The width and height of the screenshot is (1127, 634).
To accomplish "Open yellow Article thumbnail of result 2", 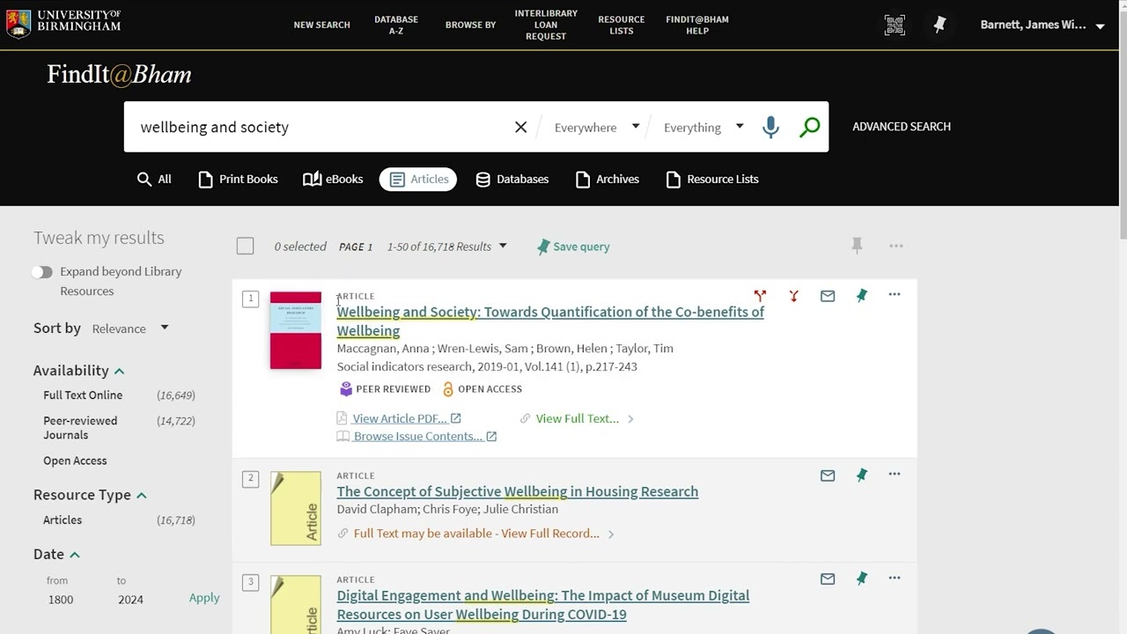I will pos(296,508).
